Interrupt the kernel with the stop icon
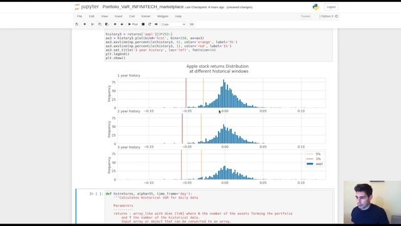Viewport: 401px width, 226px height. [x=143, y=24]
